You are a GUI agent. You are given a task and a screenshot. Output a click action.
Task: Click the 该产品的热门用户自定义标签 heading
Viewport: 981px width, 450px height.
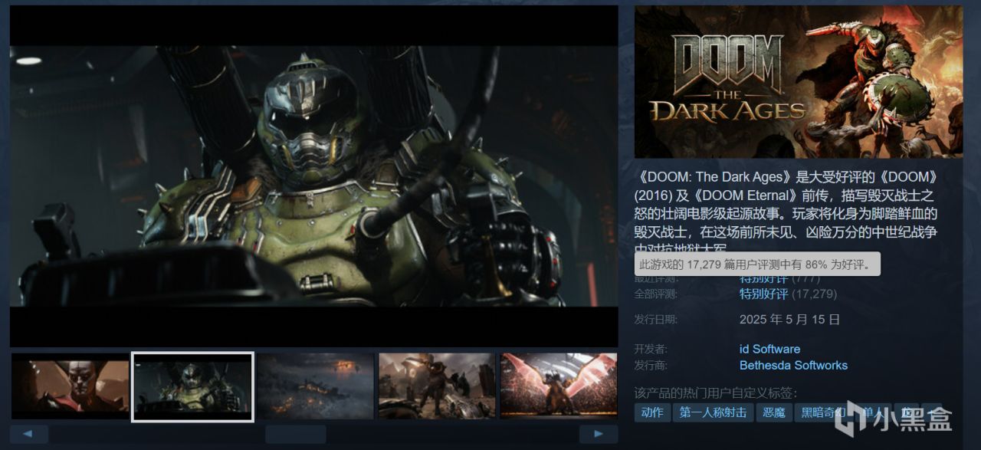pyautogui.click(x=716, y=393)
